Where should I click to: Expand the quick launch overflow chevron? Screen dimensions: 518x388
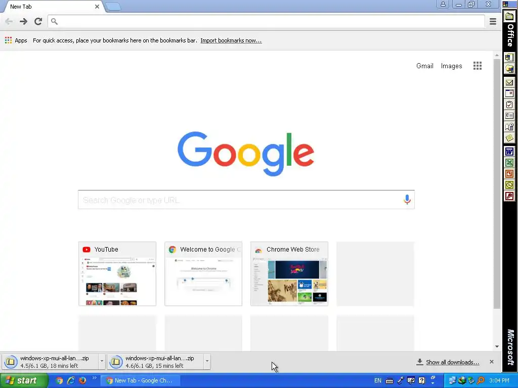[95, 378]
